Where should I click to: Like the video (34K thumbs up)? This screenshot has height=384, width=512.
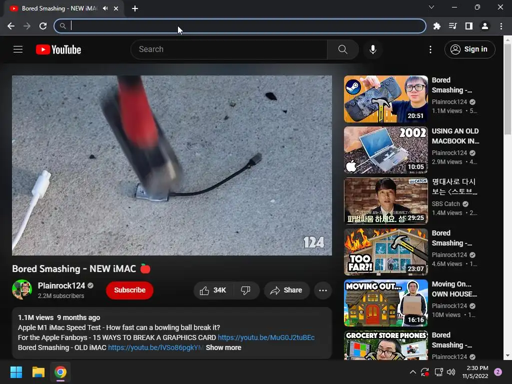213,290
